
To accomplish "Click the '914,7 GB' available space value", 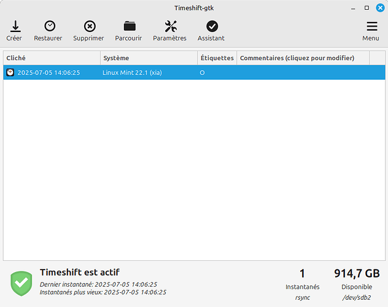I will [x=357, y=274].
